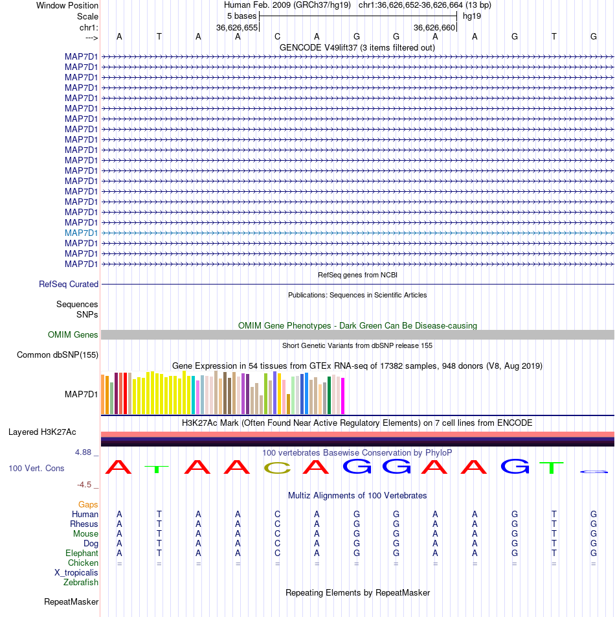Screen dimensions: 615x617
Task: Click the Rhesus species label
Action: (x=84, y=524)
